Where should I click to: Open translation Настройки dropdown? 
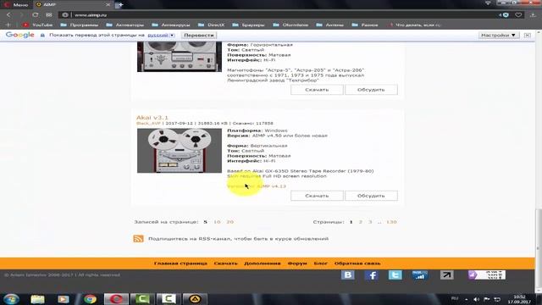(499, 36)
